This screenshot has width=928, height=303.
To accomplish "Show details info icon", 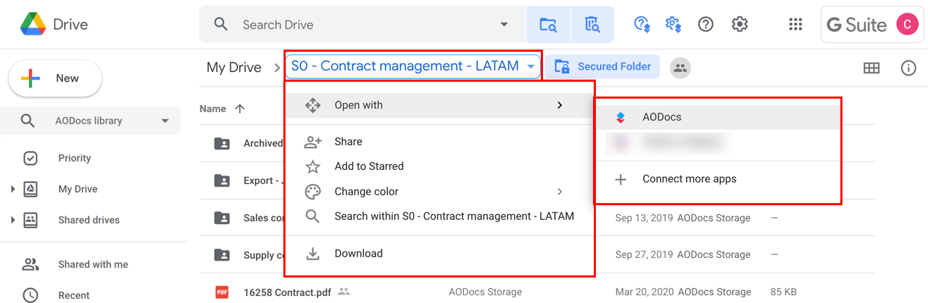I will (x=909, y=68).
